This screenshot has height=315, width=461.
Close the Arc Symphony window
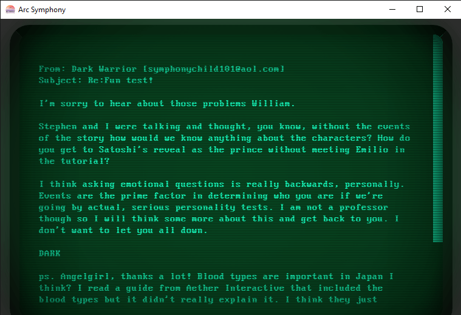pyautogui.click(x=447, y=9)
